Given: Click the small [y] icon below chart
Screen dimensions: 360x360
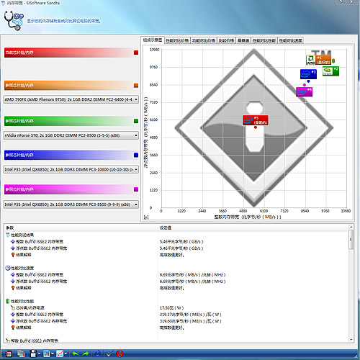Looking at the screenshot, I should coord(146,217).
